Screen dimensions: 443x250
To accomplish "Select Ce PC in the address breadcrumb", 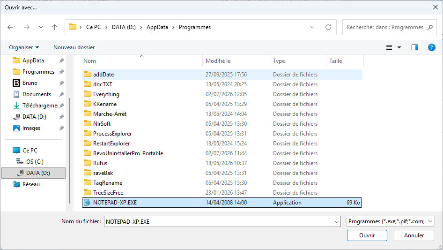I will coord(94,27).
